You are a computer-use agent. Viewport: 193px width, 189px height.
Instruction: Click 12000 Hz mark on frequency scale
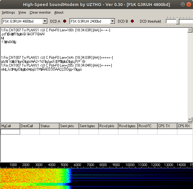click(x=156, y=165)
